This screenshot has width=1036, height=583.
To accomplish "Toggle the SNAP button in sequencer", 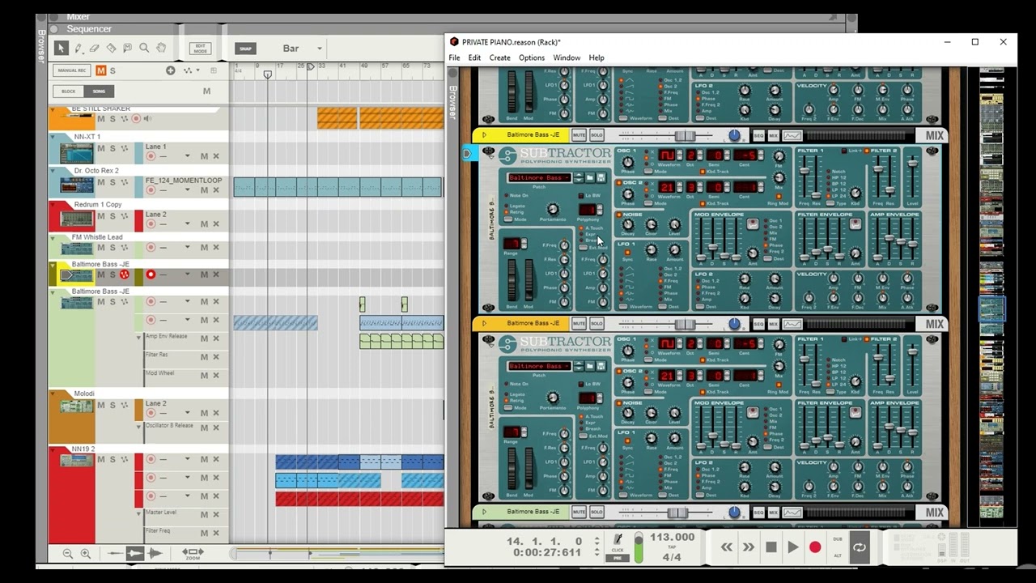I will [x=245, y=49].
